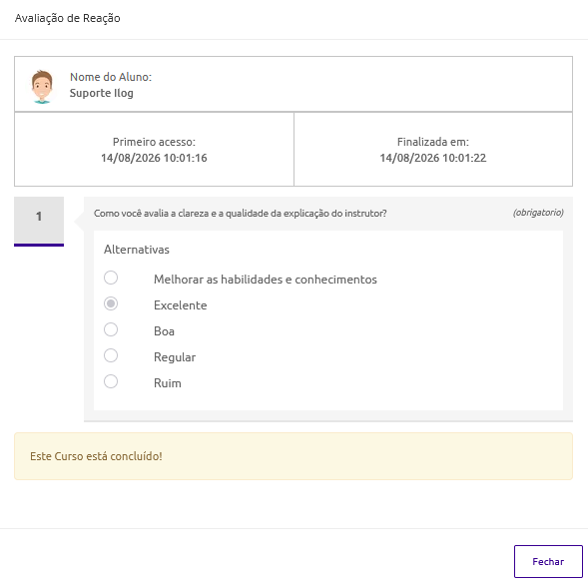Select the 'Melhorar as habilidades e conhecimentos' radio
This screenshot has height=585, width=588.
click(x=111, y=278)
